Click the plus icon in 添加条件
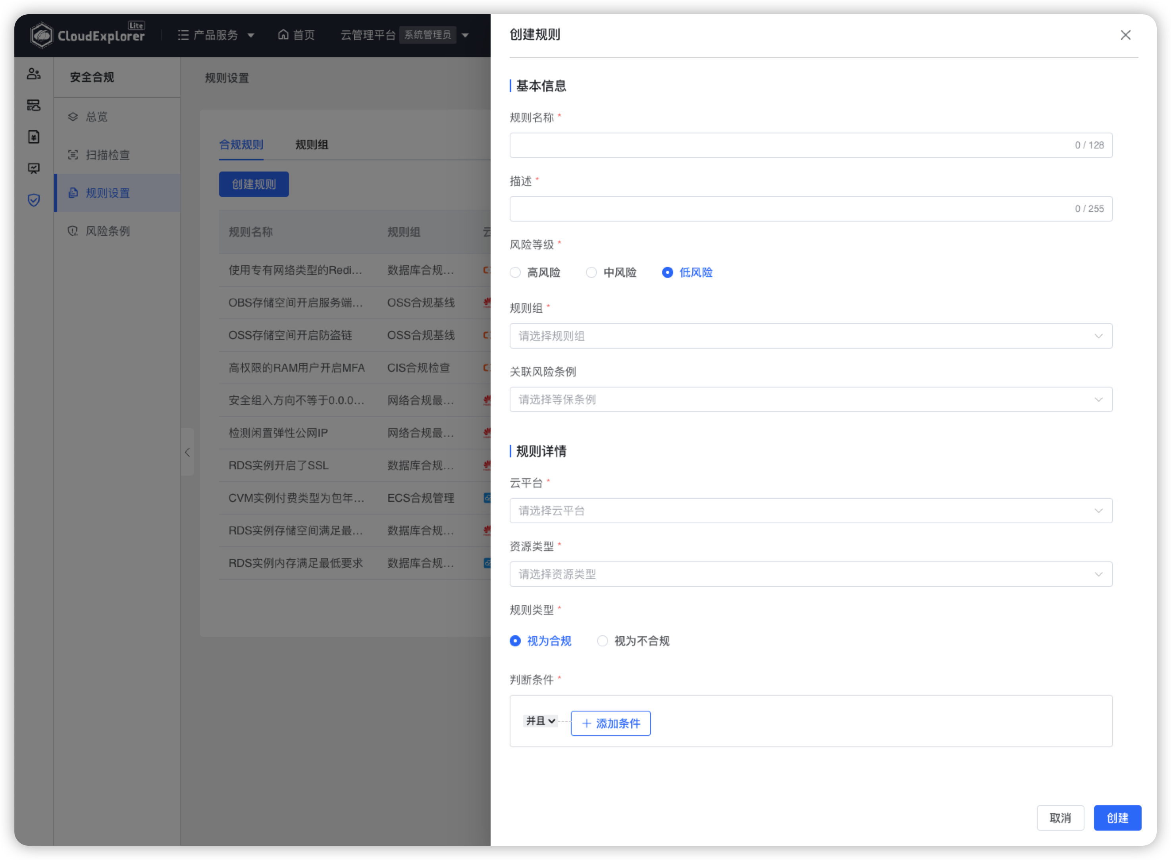 pos(586,723)
